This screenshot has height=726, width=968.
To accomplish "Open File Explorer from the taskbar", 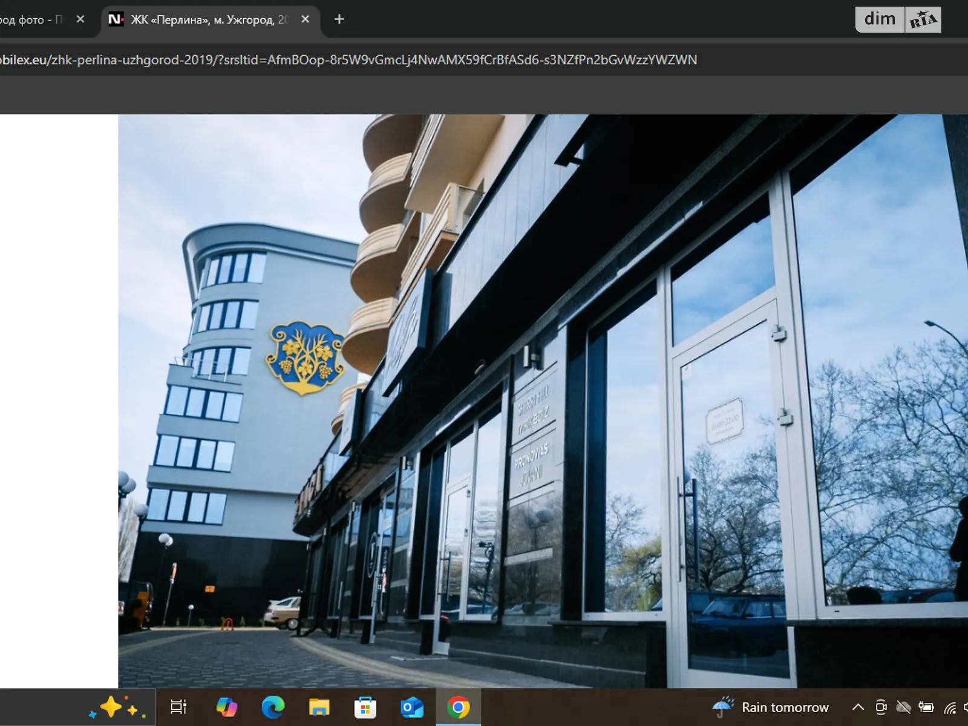I will click(x=319, y=707).
